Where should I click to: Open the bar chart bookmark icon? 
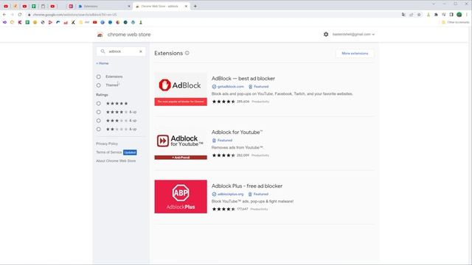(66, 22)
